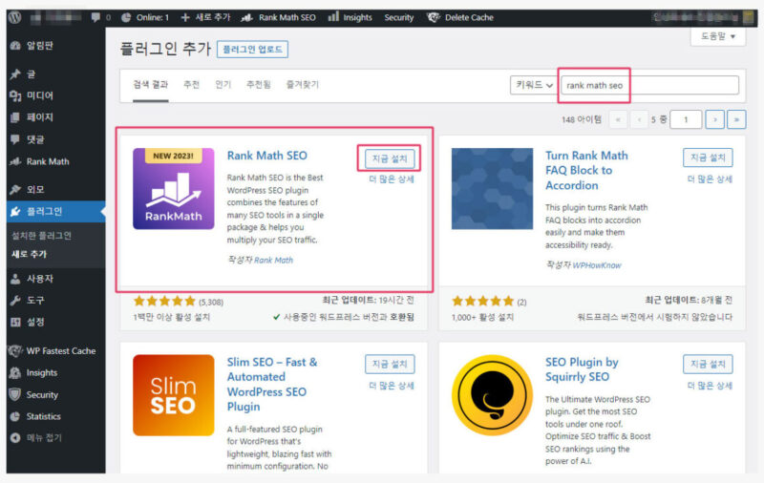This screenshot has width=764, height=483.
Task: Open 더 많은 상세 for Slim SEO
Action: [x=391, y=386]
